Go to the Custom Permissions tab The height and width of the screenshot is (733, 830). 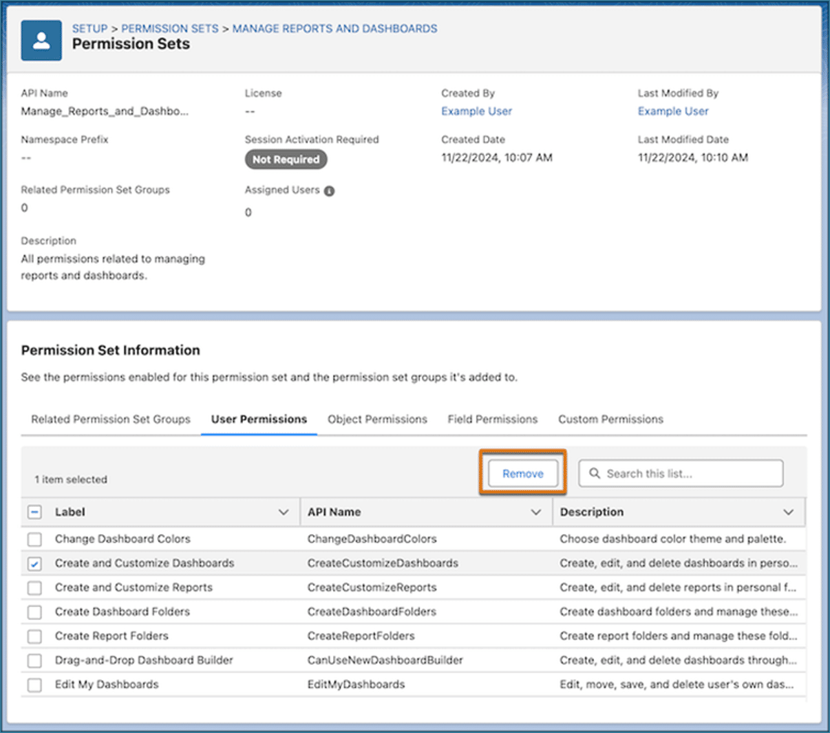(610, 419)
